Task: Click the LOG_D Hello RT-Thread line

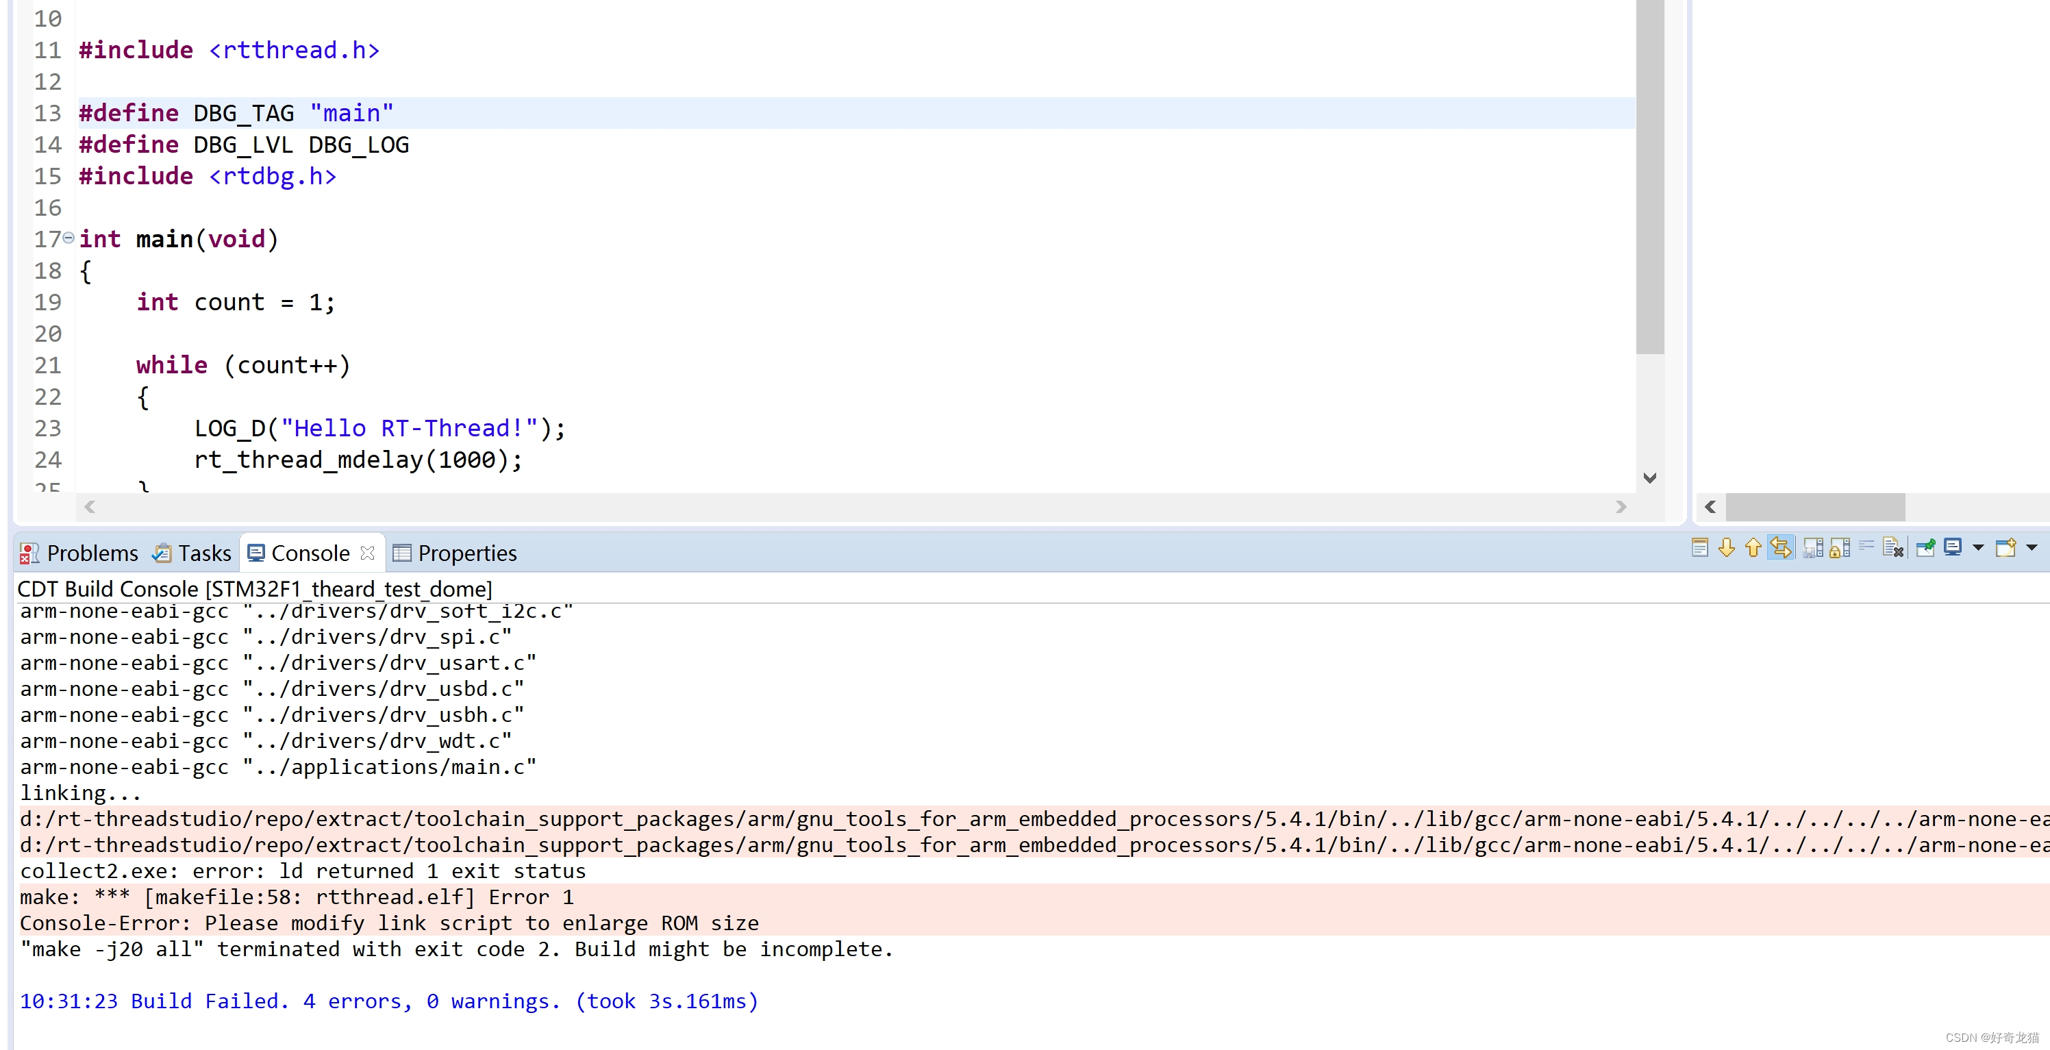Action: click(379, 428)
